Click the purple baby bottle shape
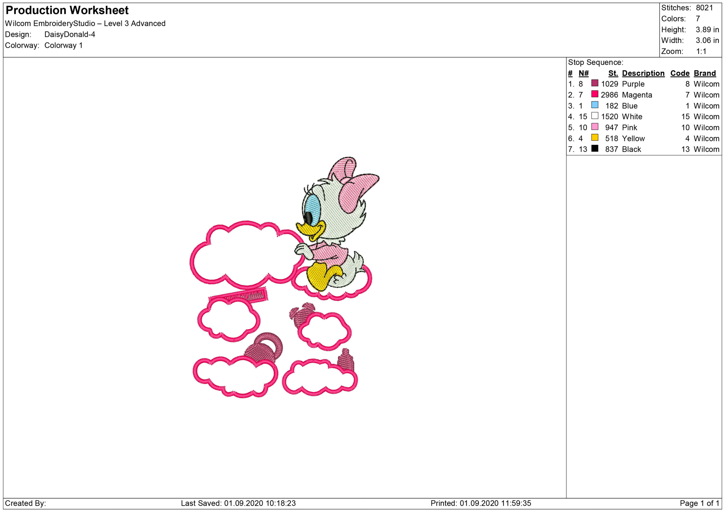The height and width of the screenshot is (510, 725). (346, 361)
